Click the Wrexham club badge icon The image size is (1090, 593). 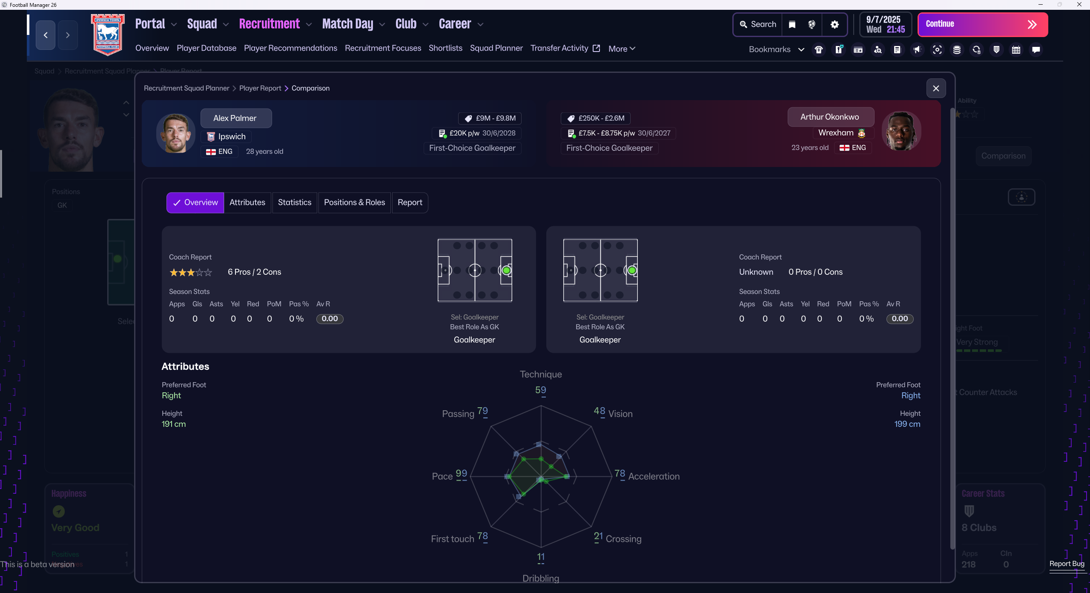click(x=862, y=133)
